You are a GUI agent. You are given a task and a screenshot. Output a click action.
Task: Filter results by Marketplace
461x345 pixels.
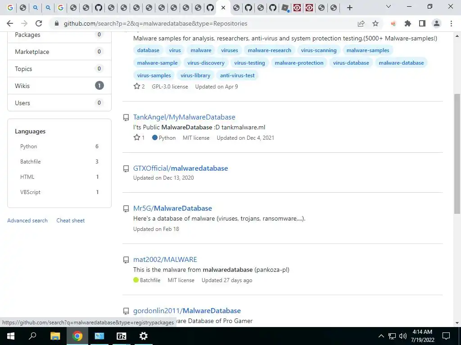(59, 52)
